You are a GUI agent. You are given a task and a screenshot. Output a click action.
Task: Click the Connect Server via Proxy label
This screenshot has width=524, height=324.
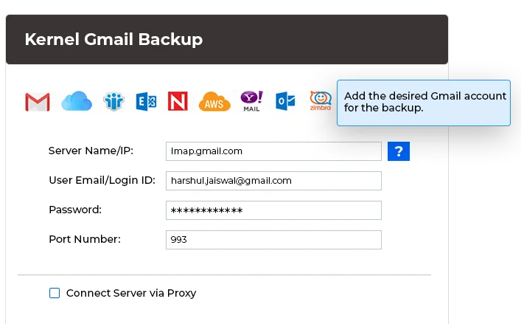[x=131, y=293]
